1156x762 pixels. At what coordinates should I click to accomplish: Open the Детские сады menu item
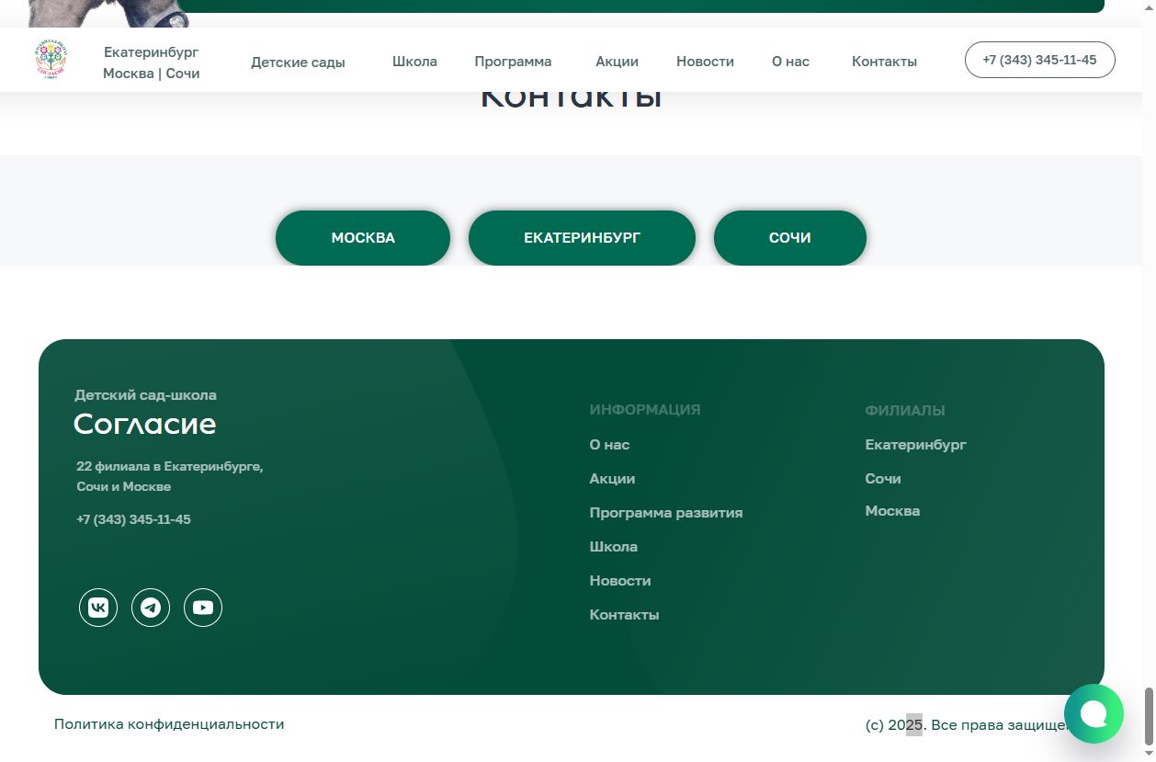click(298, 63)
